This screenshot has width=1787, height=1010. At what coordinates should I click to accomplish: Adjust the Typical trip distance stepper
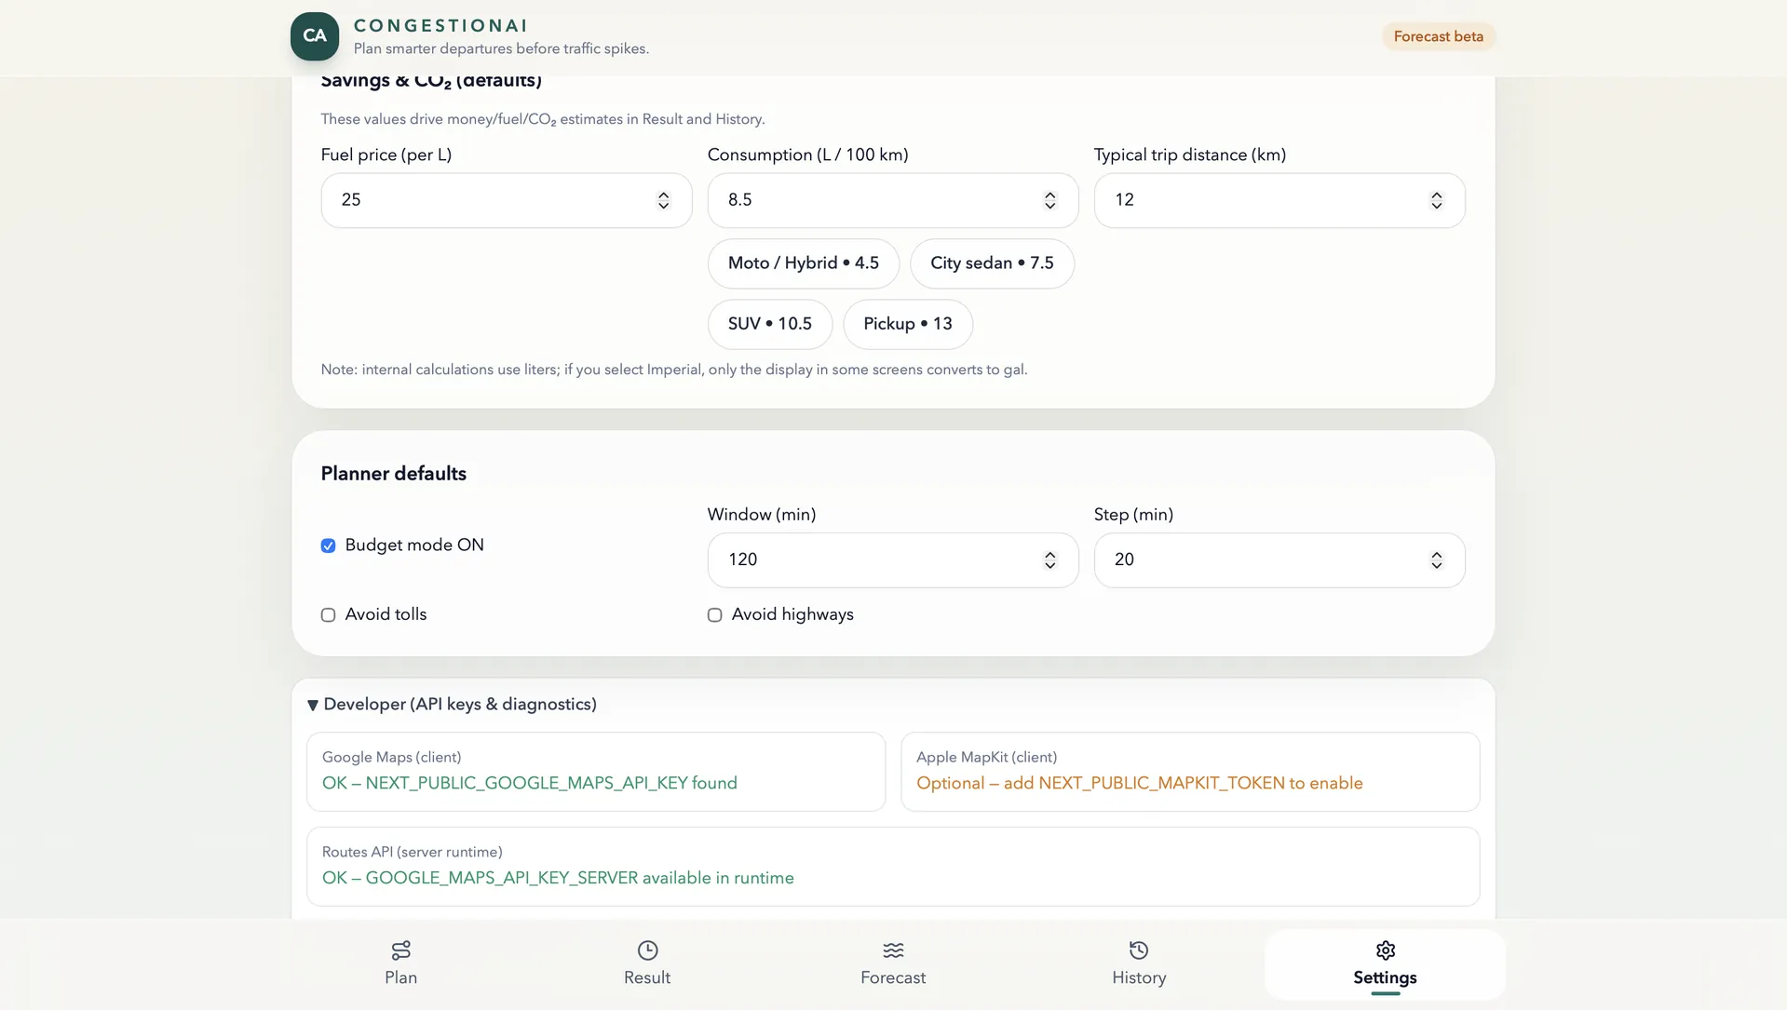pyautogui.click(x=1436, y=200)
